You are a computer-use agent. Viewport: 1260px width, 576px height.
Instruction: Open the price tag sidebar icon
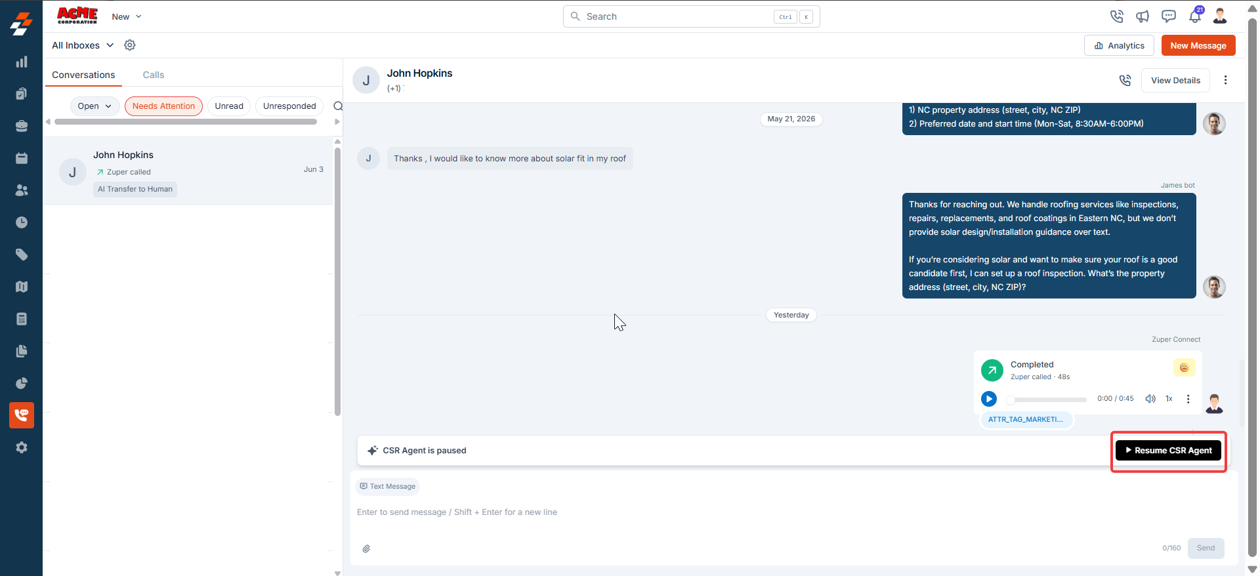[x=22, y=255]
